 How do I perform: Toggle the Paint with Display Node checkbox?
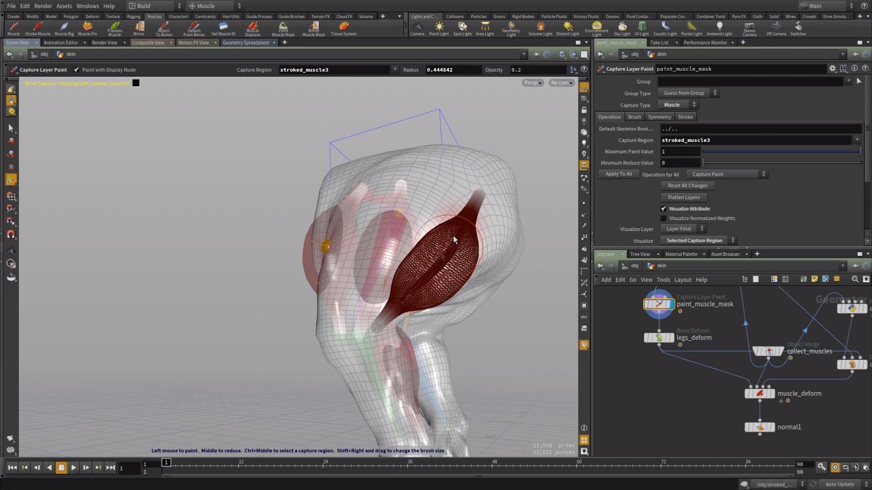(77, 70)
